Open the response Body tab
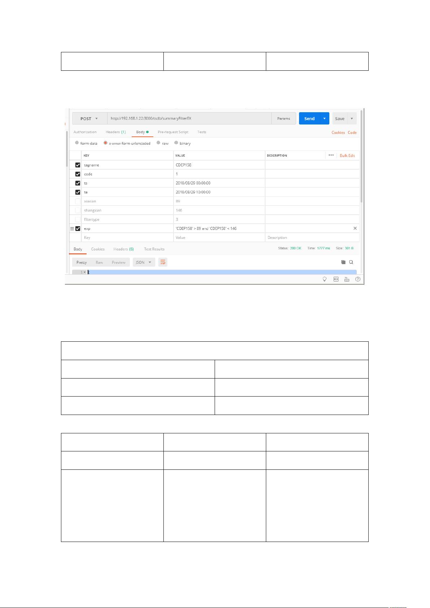430x608 pixels. point(78,249)
